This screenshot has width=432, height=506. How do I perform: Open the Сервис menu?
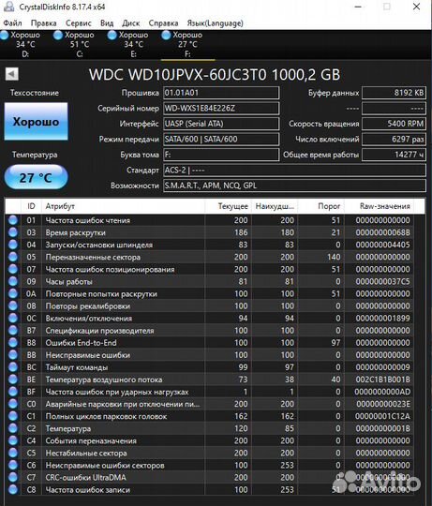(79, 23)
